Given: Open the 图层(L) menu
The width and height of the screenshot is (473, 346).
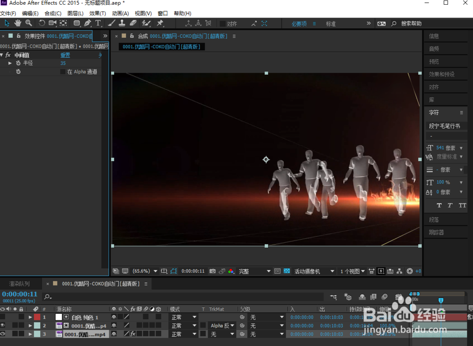Looking at the screenshot, I should pyautogui.click(x=75, y=13).
